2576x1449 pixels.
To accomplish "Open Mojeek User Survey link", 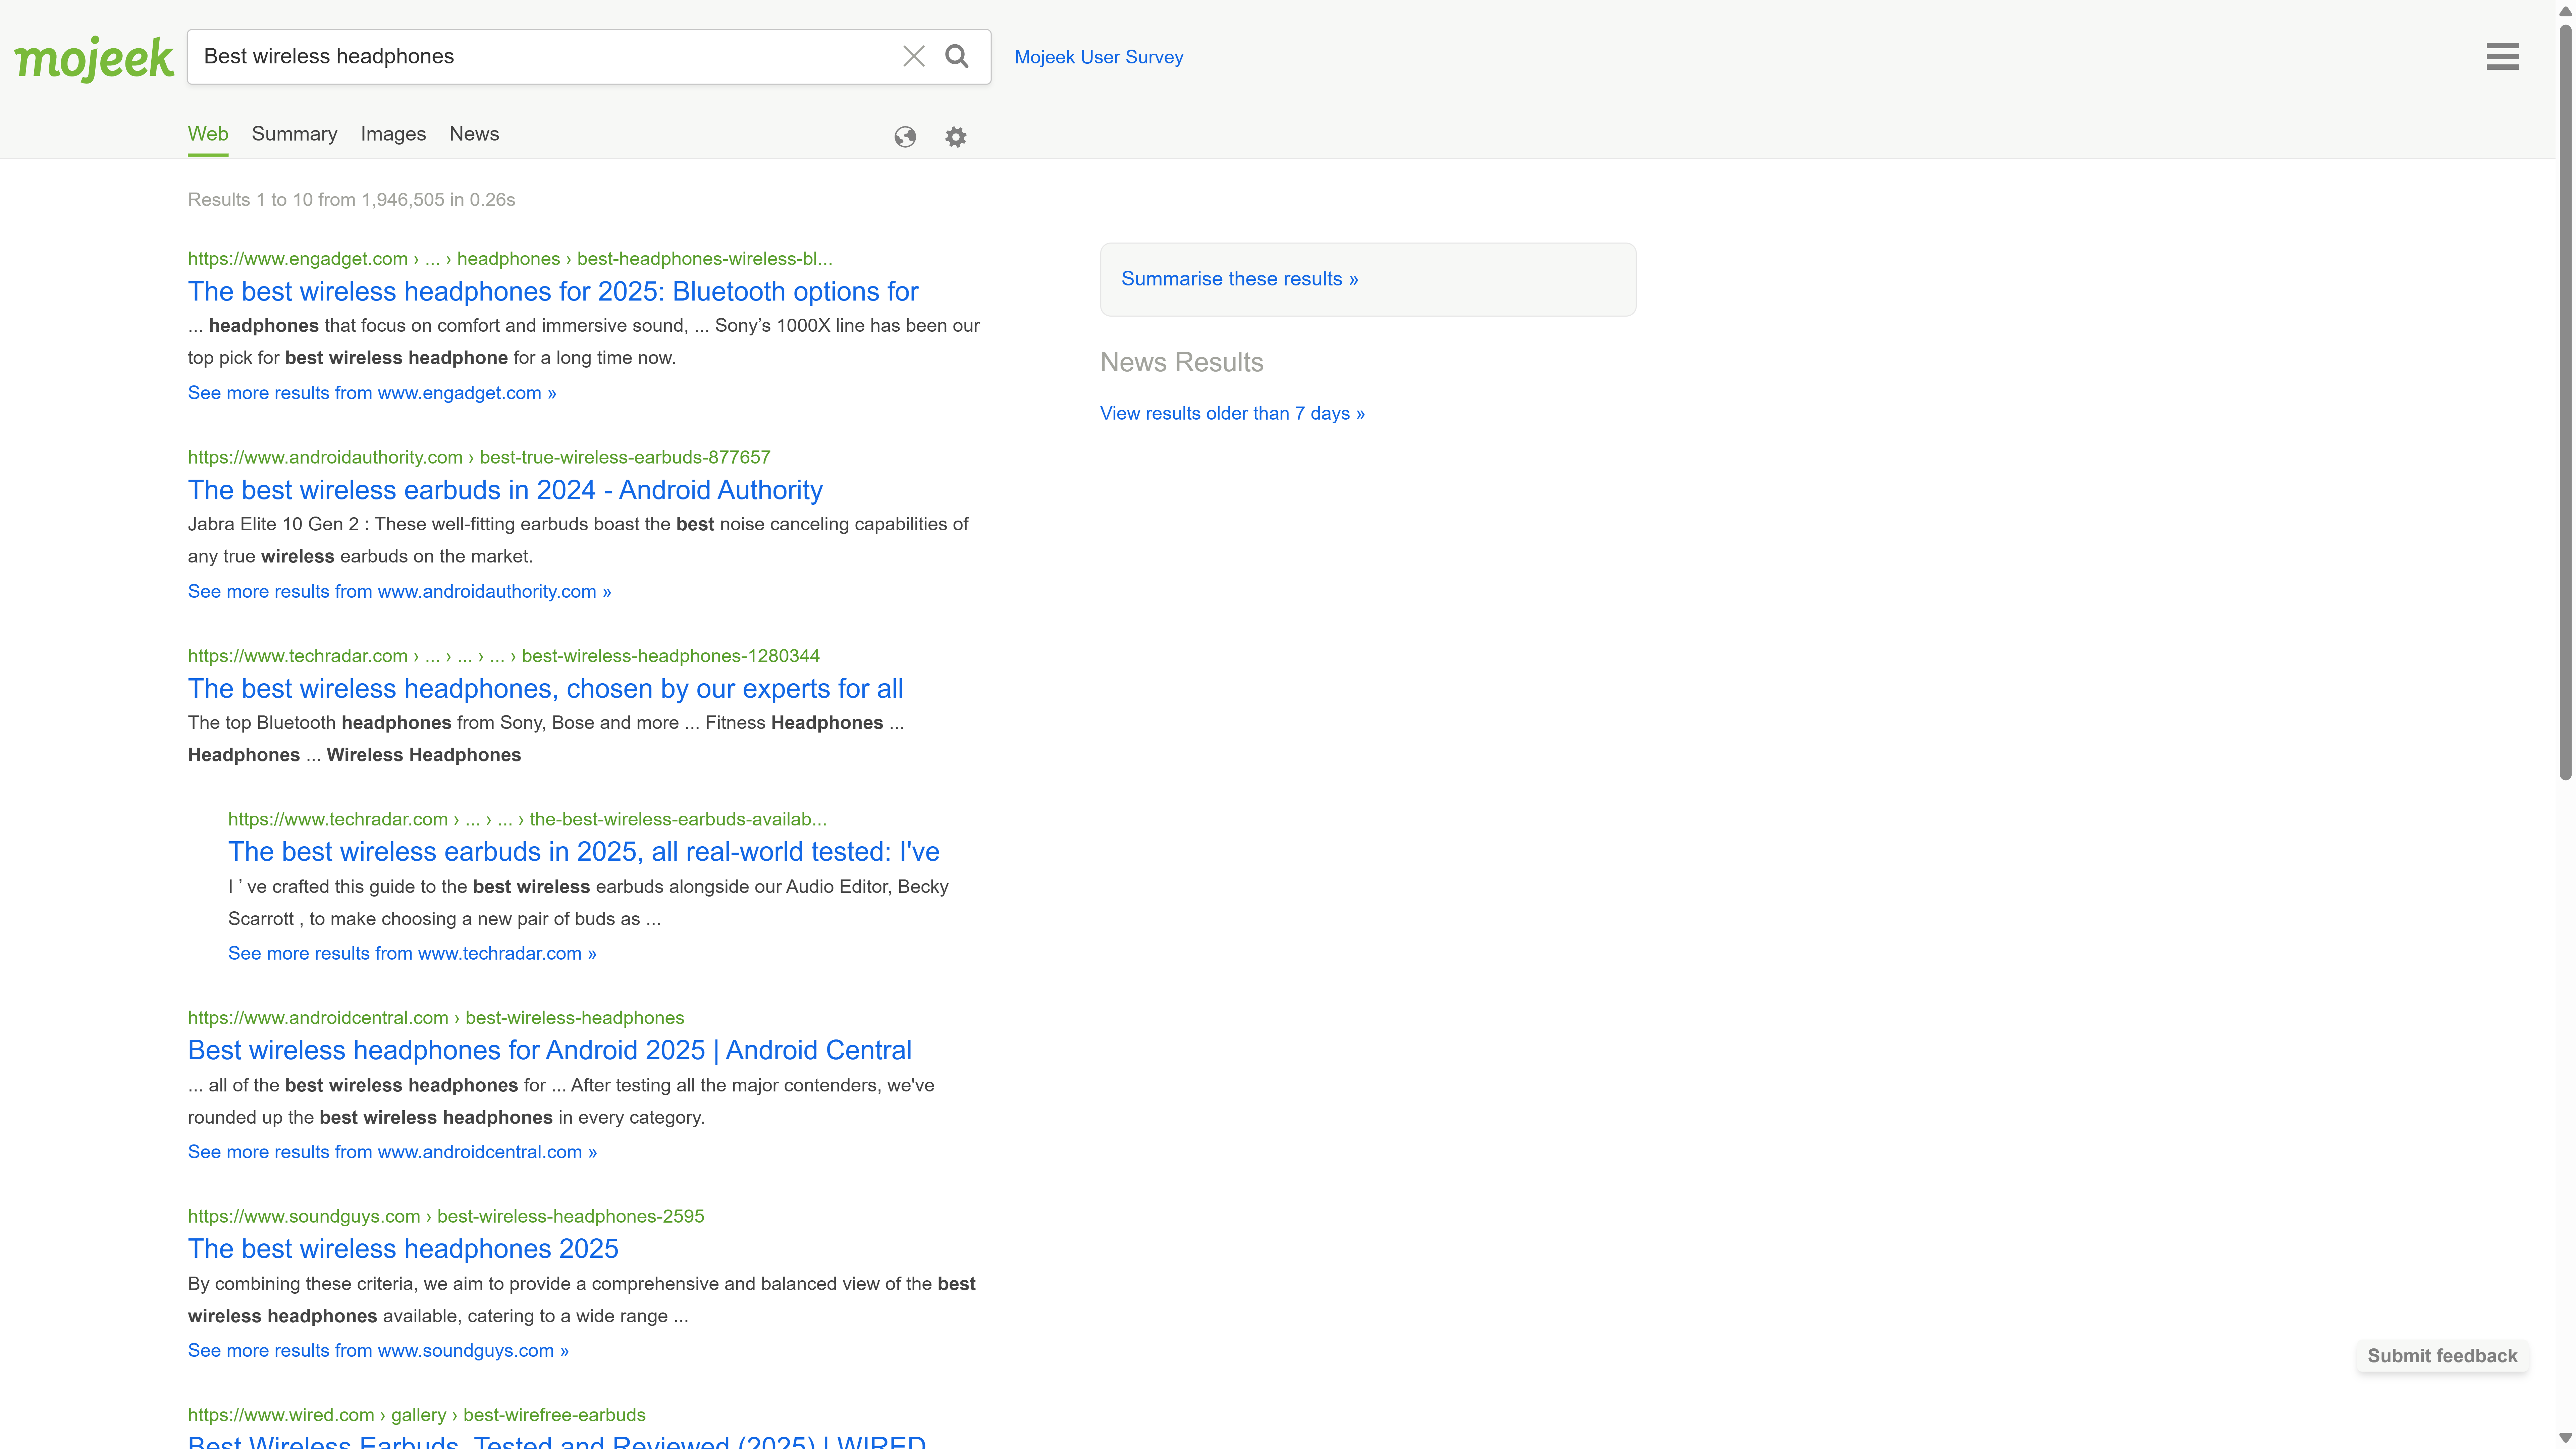I will point(1098,57).
